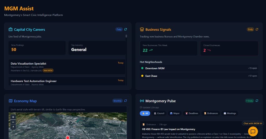Image resolution: width=266 pixels, height=139 pixels.
Task: Click the Economy Map icon
Action: 10,101
